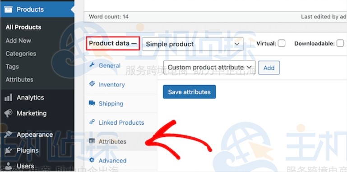
Task: Click the Plugins plug icon
Action: tap(9, 150)
